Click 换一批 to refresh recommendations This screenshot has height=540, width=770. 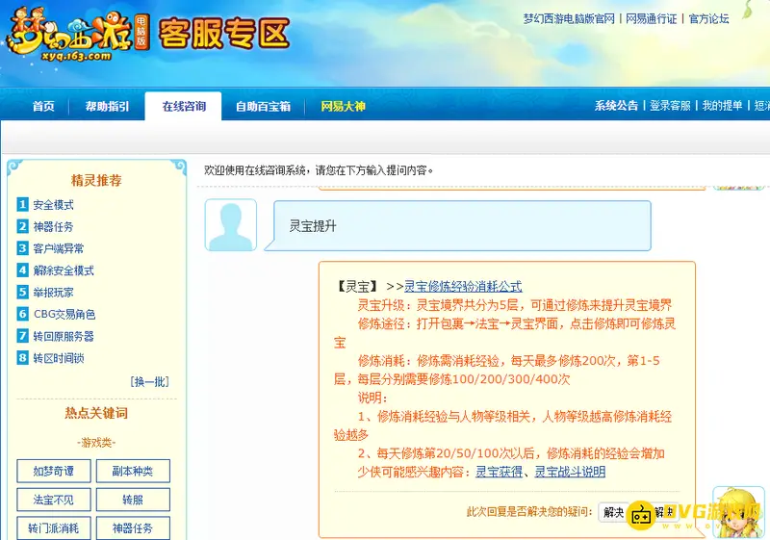(150, 381)
